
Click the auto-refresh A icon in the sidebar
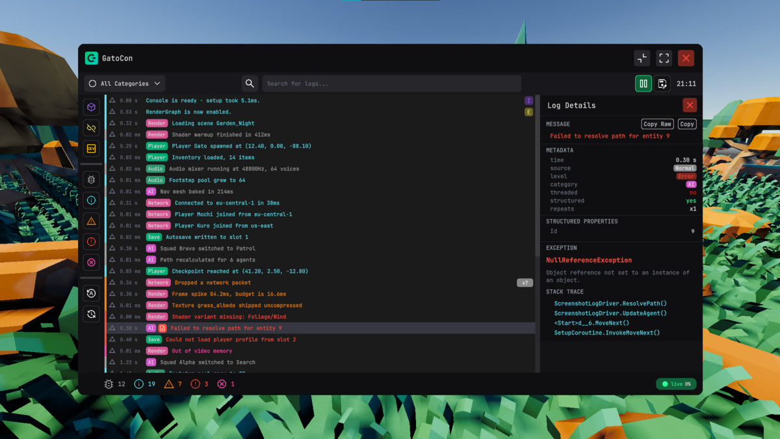click(92, 293)
